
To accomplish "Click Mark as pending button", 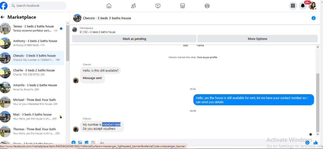I will point(134,38).
